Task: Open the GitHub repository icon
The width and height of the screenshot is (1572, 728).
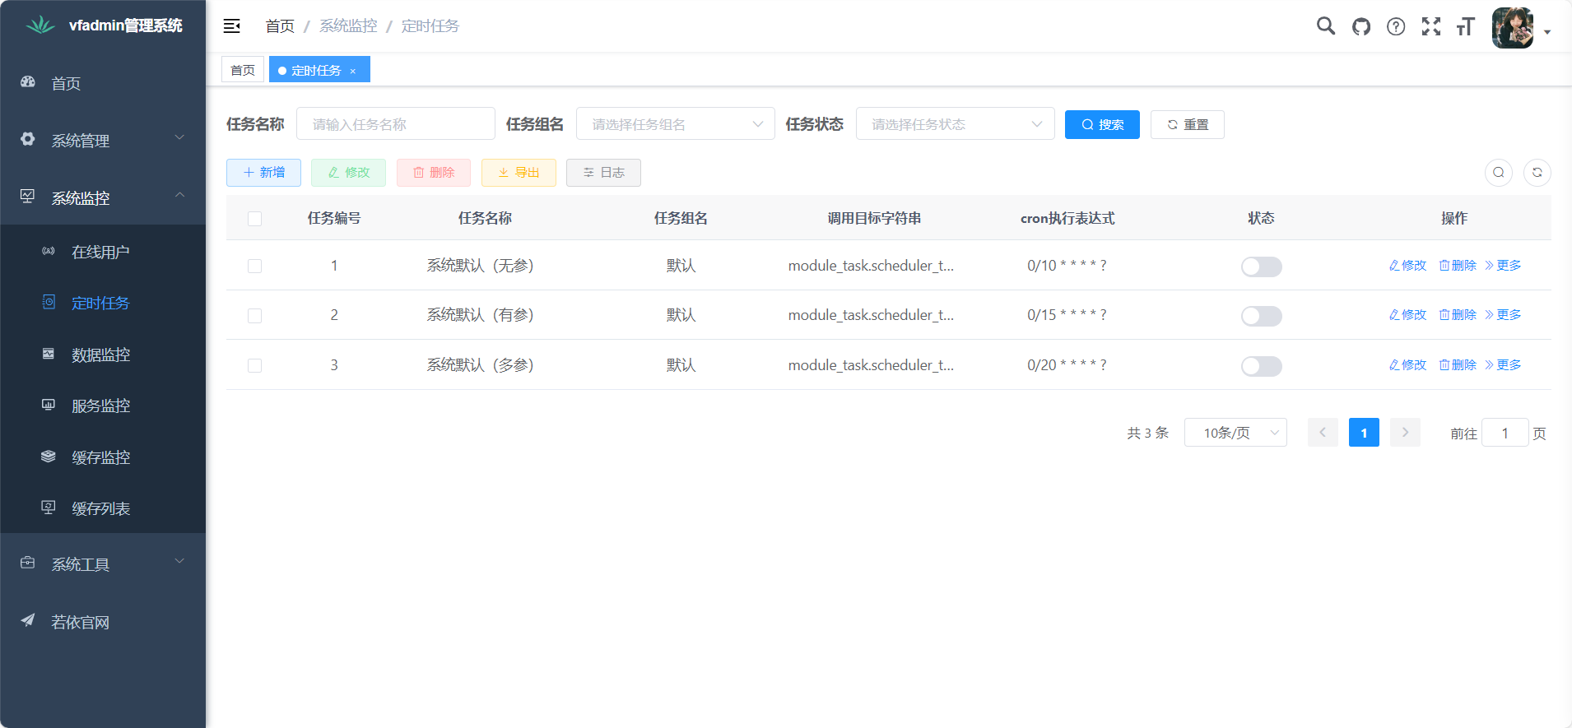Action: click(1361, 26)
